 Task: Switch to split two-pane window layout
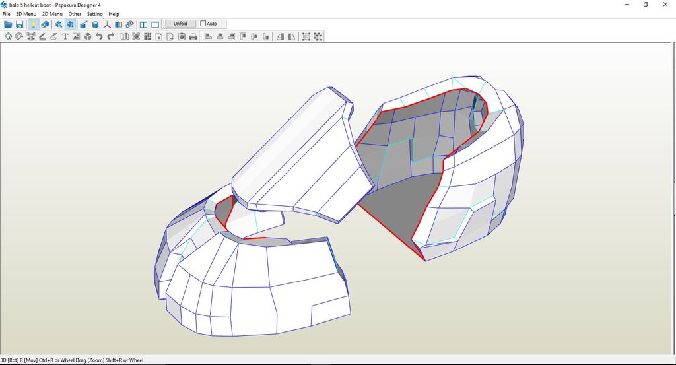[x=143, y=24]
